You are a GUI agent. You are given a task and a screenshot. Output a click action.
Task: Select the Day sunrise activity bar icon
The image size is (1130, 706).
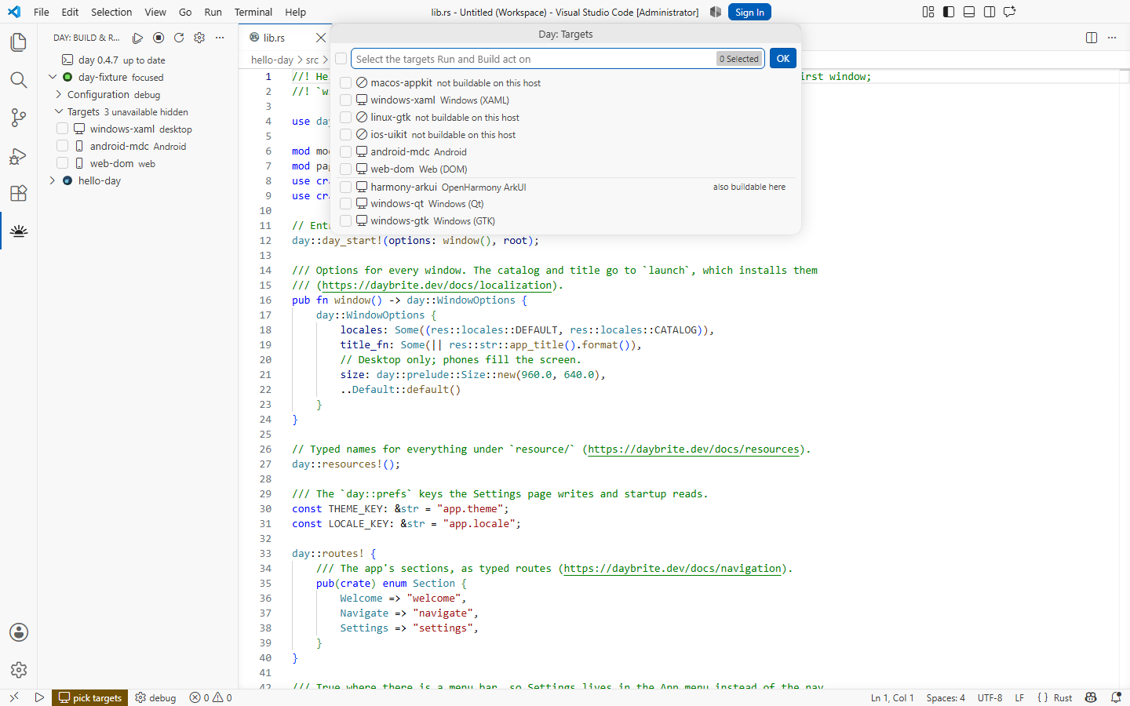click(x=19, y=231)
